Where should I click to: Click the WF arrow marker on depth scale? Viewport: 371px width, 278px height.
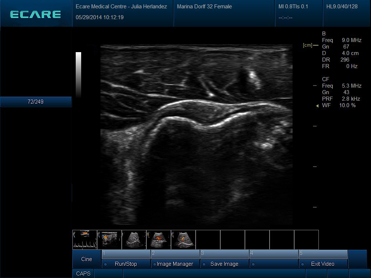pyautogui.click(x=317, y=106)
